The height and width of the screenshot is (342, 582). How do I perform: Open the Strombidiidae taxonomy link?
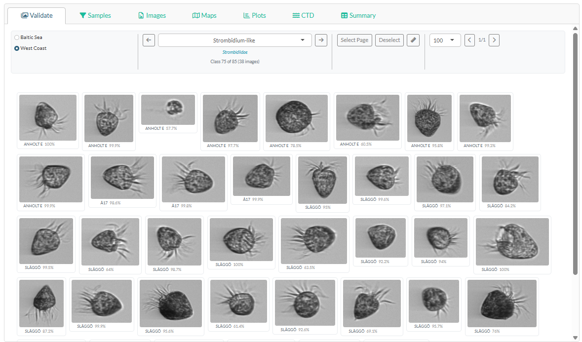click(x=234, y=52)
